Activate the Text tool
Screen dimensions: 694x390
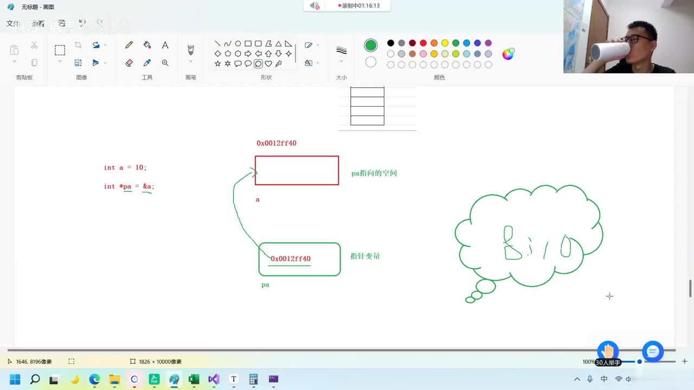point(165,45)
